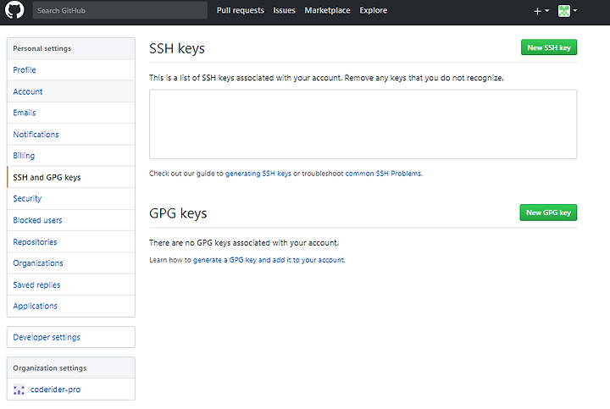The height and width of the screenshot is (409, 610).
Task: Open Emails settings in sidebar
Action: pos(71,113)
